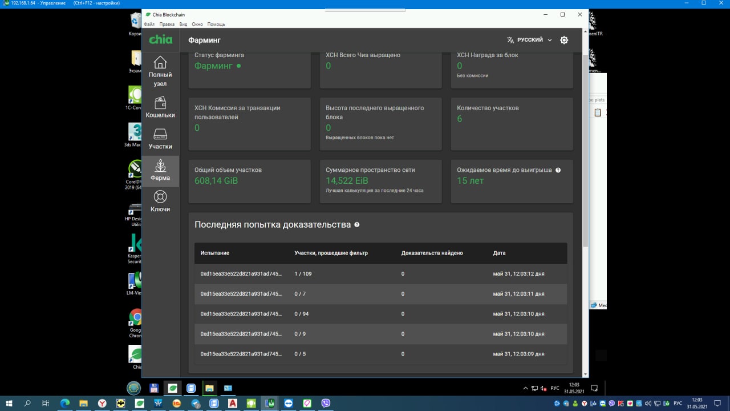Click help icon beside Последняя попытка доказательства
Image resolution: width=730 pixels, height=411 pixels.
tap(357, 225)
